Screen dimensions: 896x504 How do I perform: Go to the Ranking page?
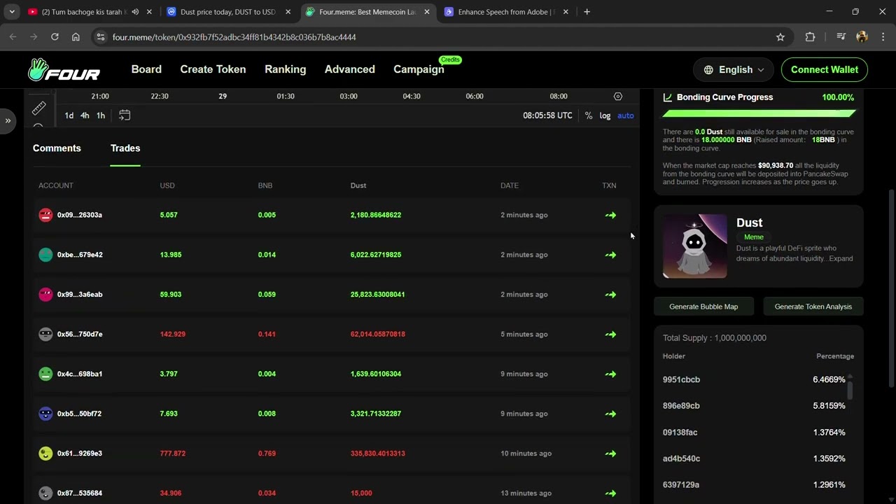285,69
